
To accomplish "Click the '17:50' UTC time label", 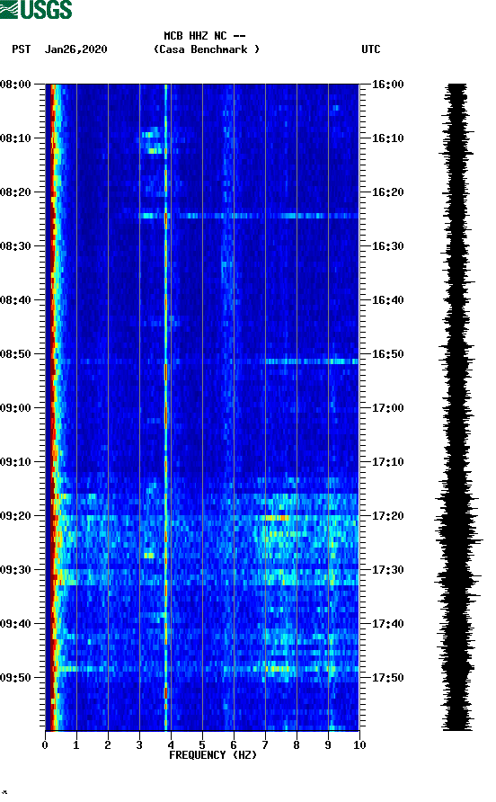I will [387, 678].
